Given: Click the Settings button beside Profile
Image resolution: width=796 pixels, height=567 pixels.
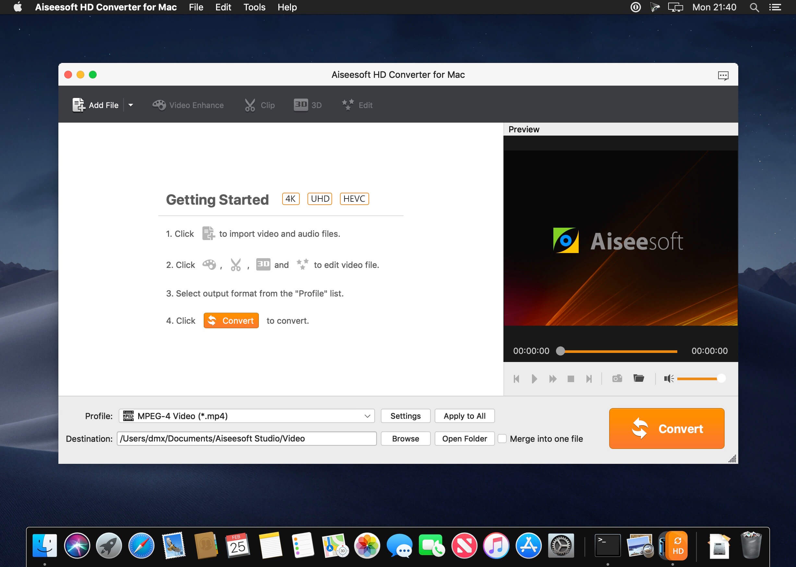Looking at the screenshot, I should tap(405, 416).
